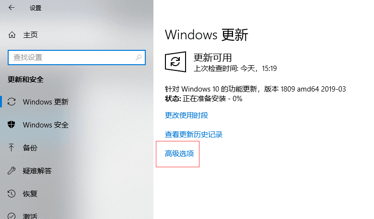
Task: Click the back arrow in Settings header
Action: (x=11, y=8)
